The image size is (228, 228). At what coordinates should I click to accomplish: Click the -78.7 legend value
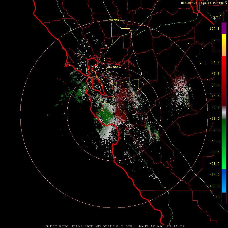coord(215,164)
